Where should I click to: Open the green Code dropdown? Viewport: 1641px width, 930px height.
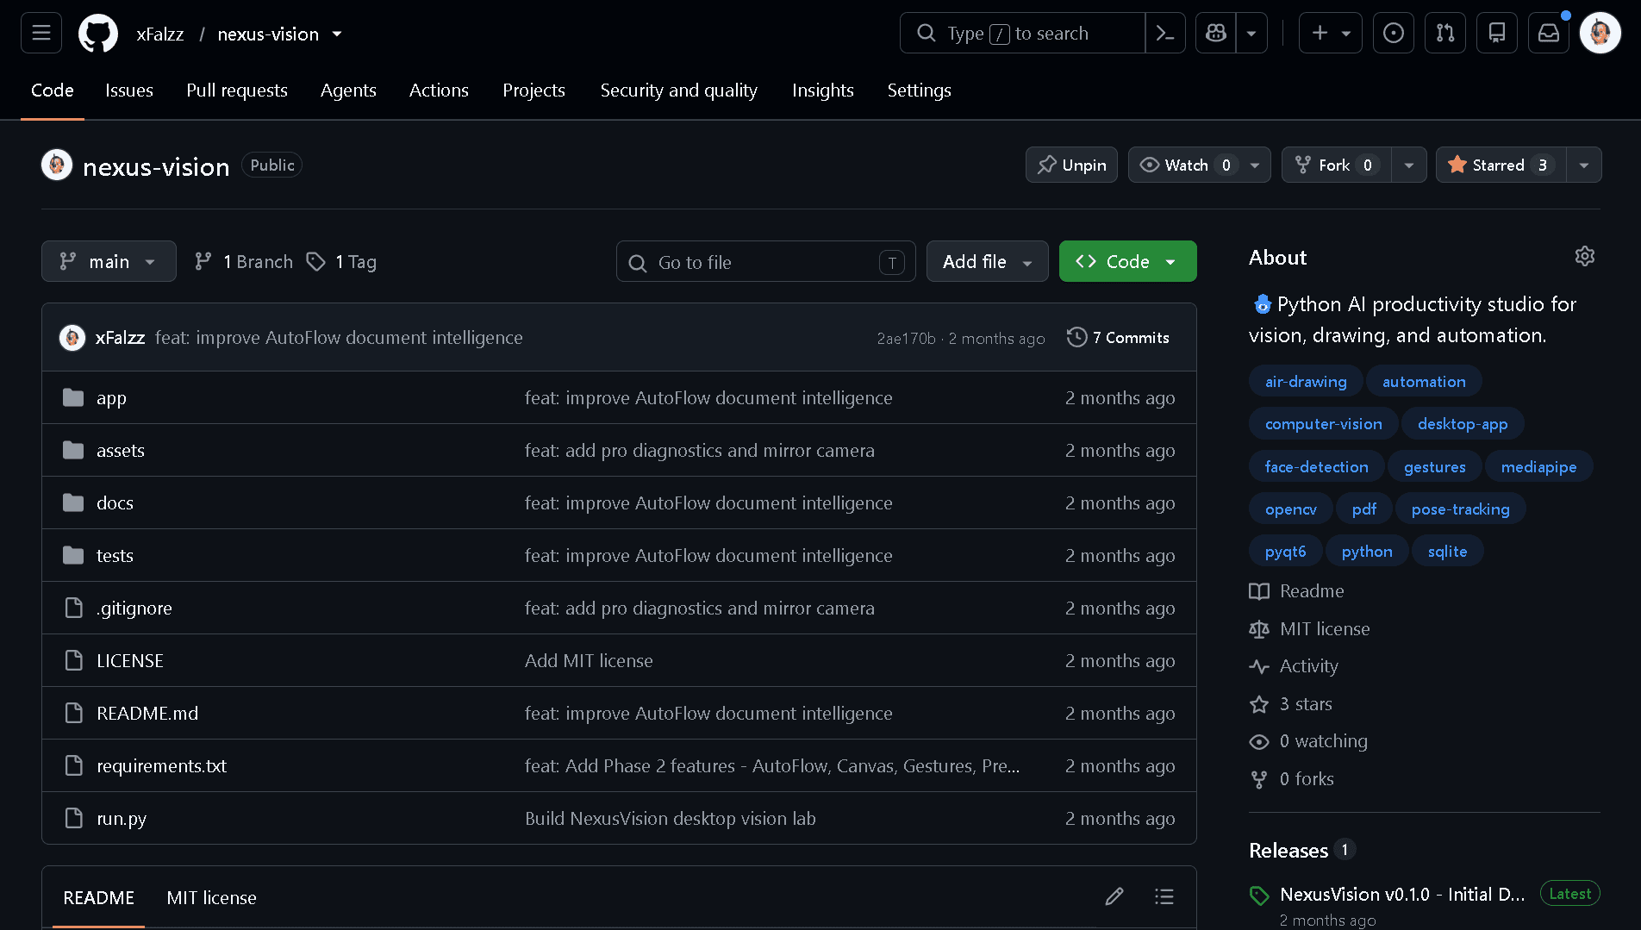[x=1127, y=261]
